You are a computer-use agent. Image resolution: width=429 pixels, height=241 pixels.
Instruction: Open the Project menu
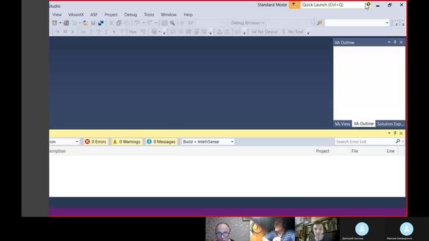coord(111,15)
